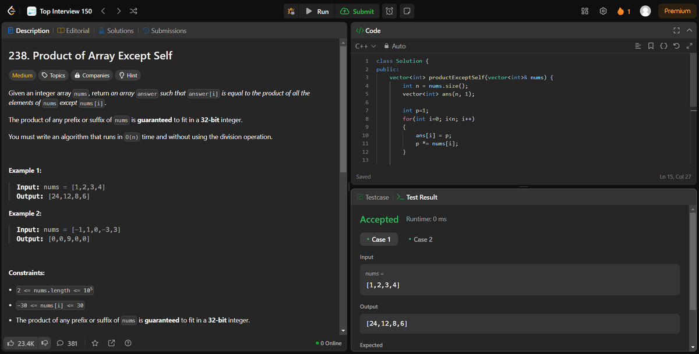The width and height of the screenshot is (699, 354).
Task: Open the user profile avatar
Action: (x=645, y=11)
